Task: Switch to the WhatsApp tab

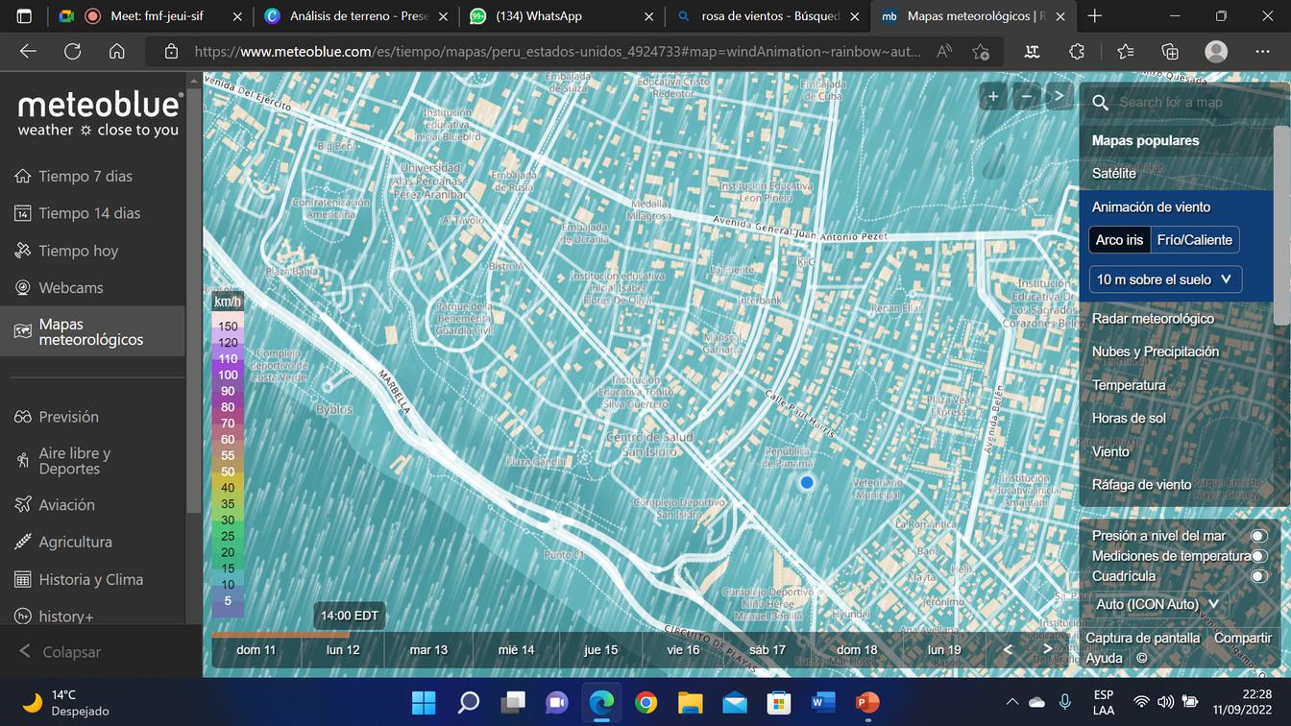Action: (x=562, y=16)
